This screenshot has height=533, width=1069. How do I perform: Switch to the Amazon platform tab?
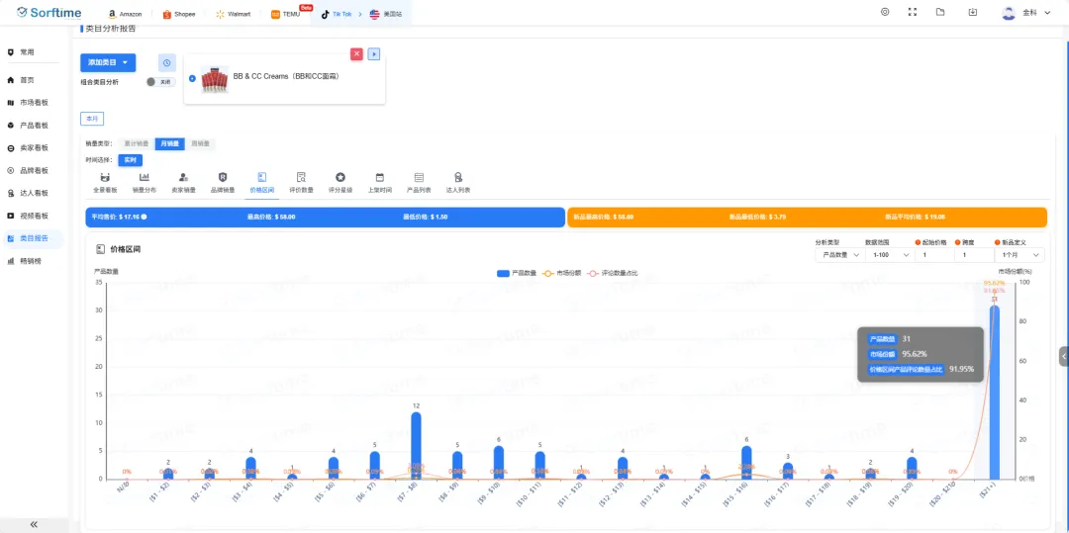pyautogui.click(x=126, y=15)
